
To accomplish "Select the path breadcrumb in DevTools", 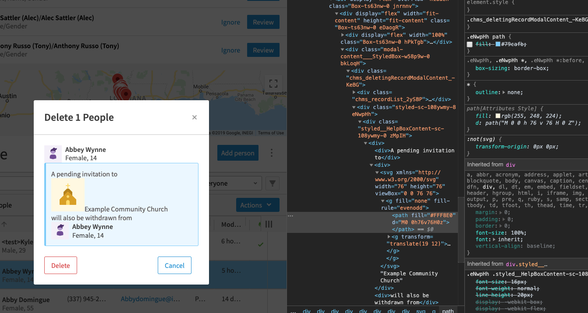I will click(448, 311).
